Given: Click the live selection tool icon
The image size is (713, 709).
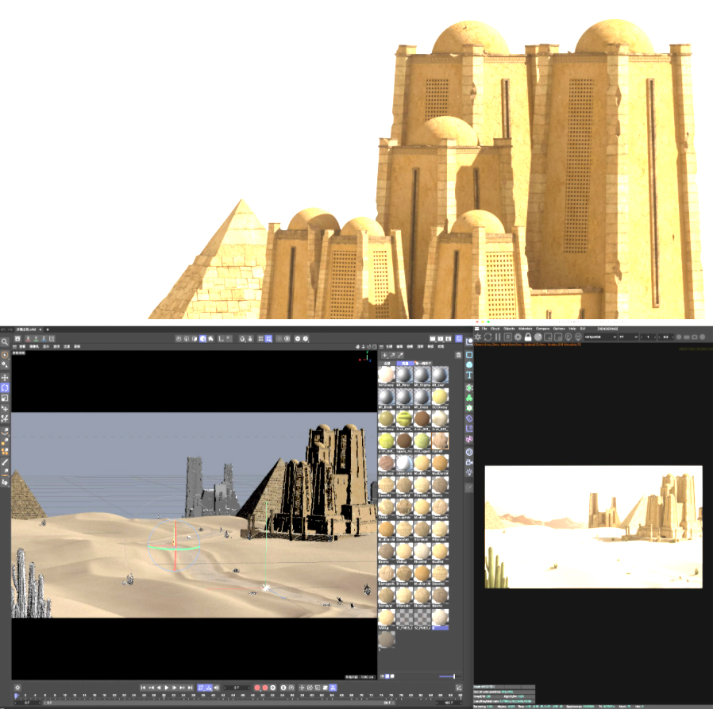Looking at the screenshot, I should [x=5, y=355].
